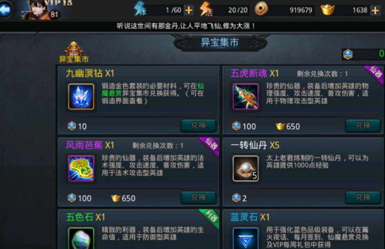This screenshot has height=249, width=385.
Task: Add stamina with plus next to 1/60
Action: [x=188, y=10]
